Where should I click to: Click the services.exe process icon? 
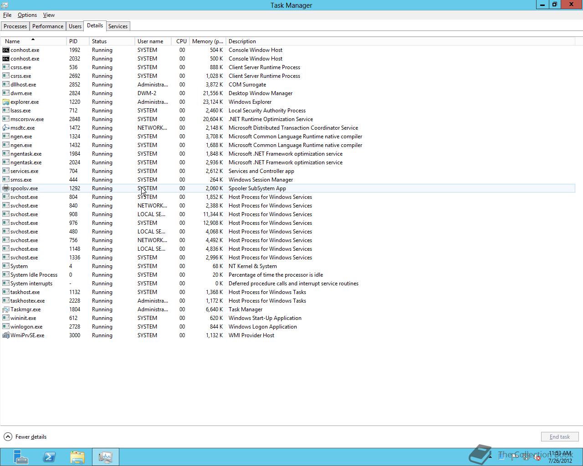click(5, 171)
